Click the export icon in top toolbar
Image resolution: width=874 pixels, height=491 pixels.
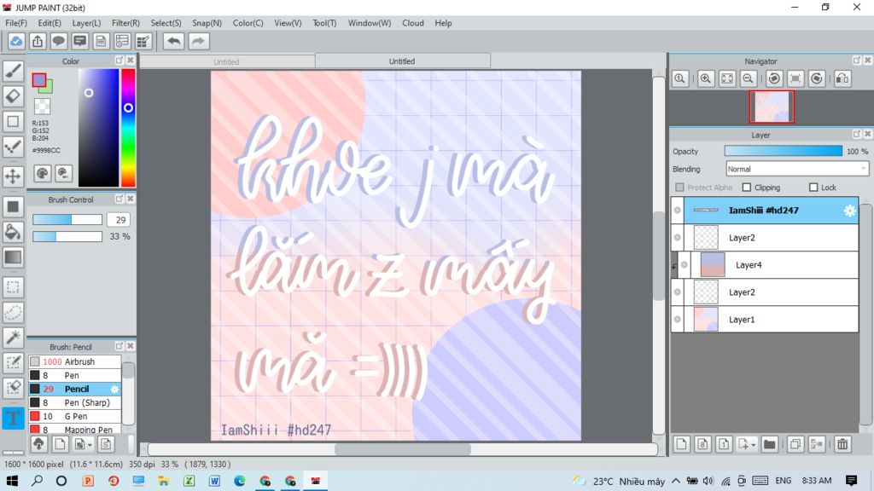coord(38,41)
